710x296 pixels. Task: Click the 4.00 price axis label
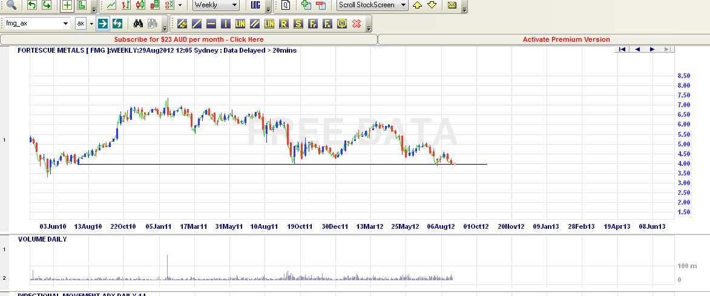tap(684, 163)
